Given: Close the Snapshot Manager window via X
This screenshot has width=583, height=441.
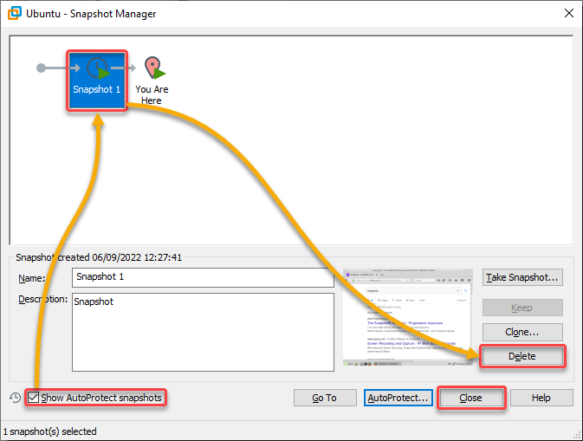Looking at the screenshot, I should 569,13.
